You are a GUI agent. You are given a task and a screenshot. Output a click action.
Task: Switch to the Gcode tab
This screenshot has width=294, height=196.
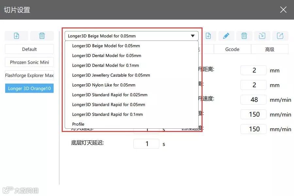click(x=232, y=49)
